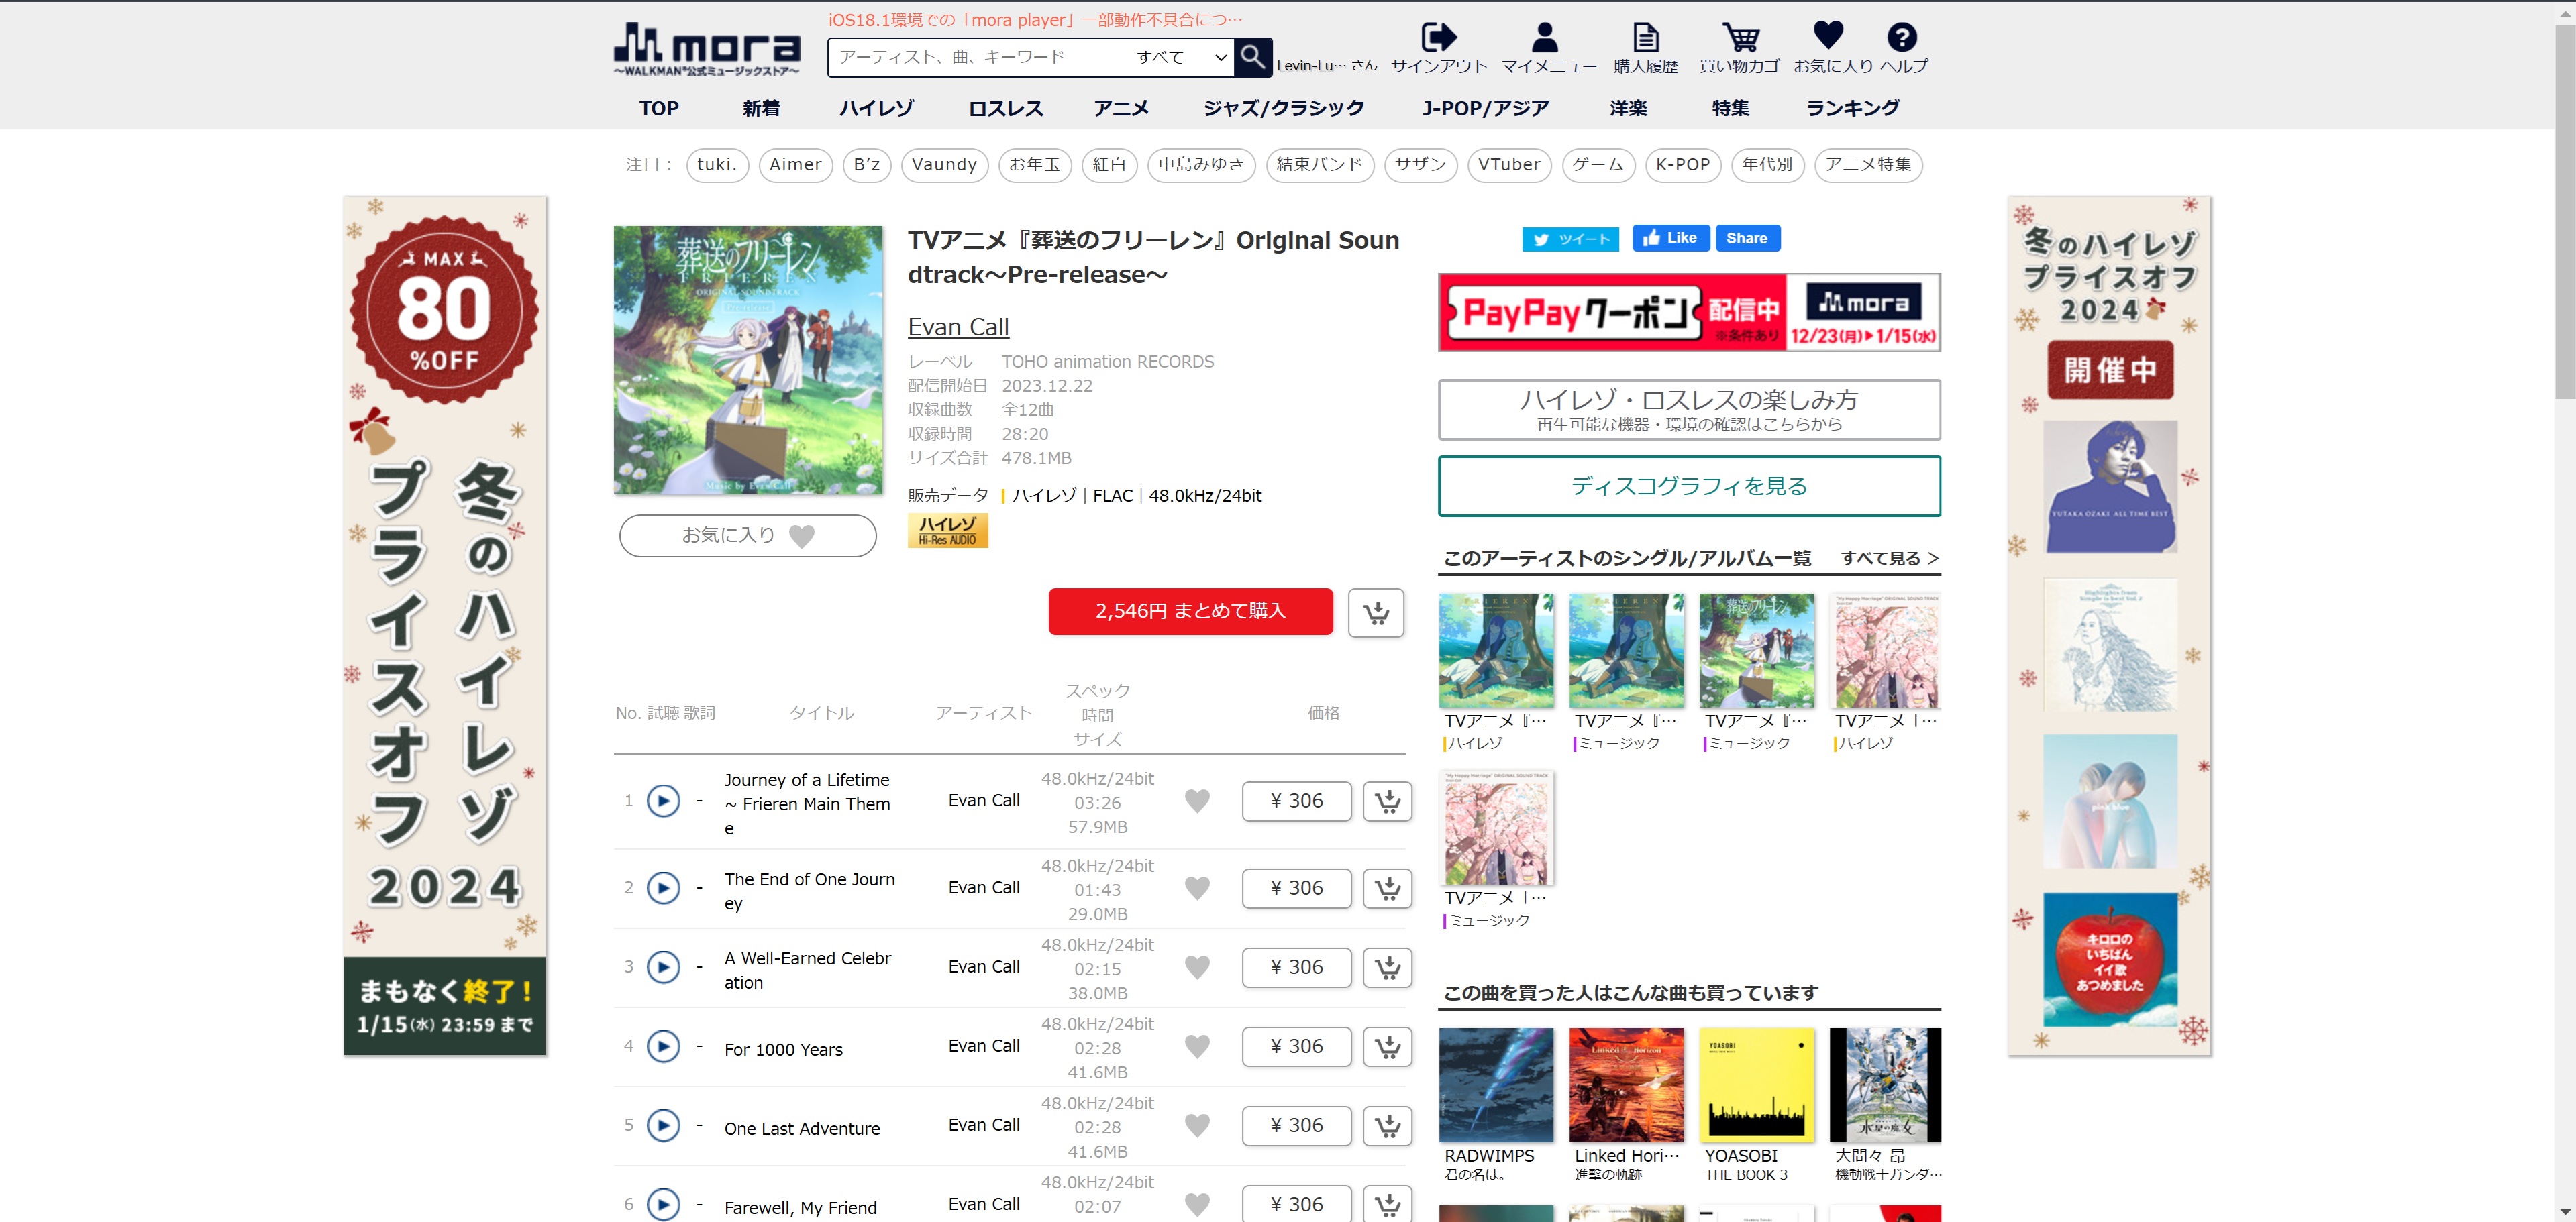This screenshot has height=1222, width=2576.
Task: Open the Frieren album cover image
Action: [x=748, y=359]
